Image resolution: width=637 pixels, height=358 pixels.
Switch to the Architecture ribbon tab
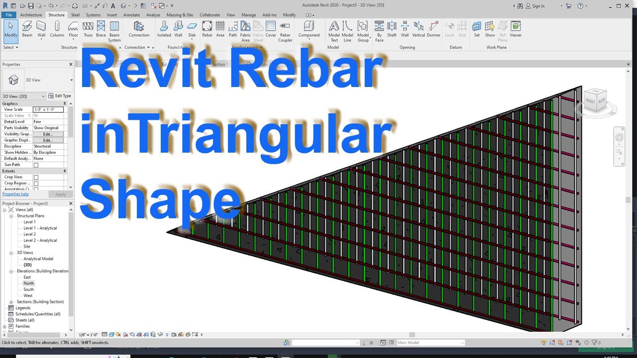pos(31,15)
